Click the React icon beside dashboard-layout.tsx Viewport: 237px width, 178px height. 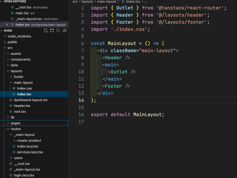point(10,100)
